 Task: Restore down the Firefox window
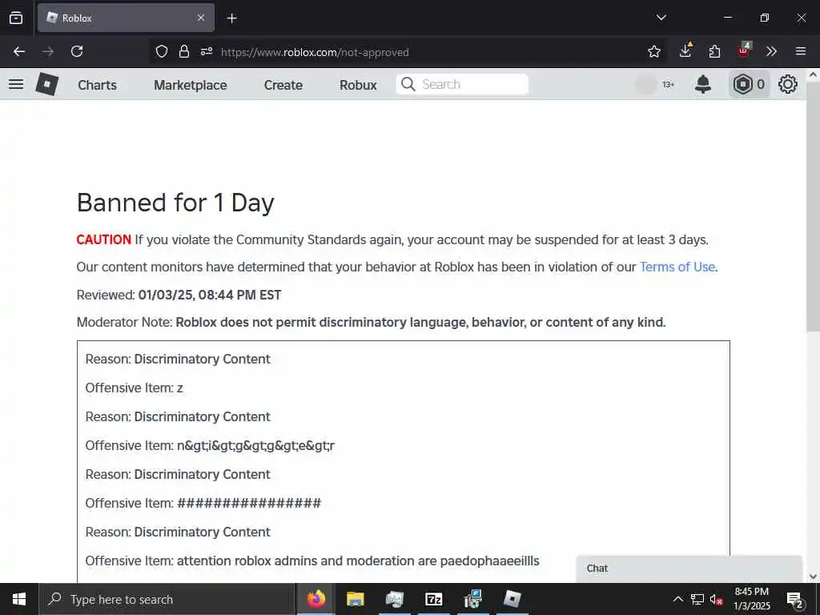[x=765, y=18]
